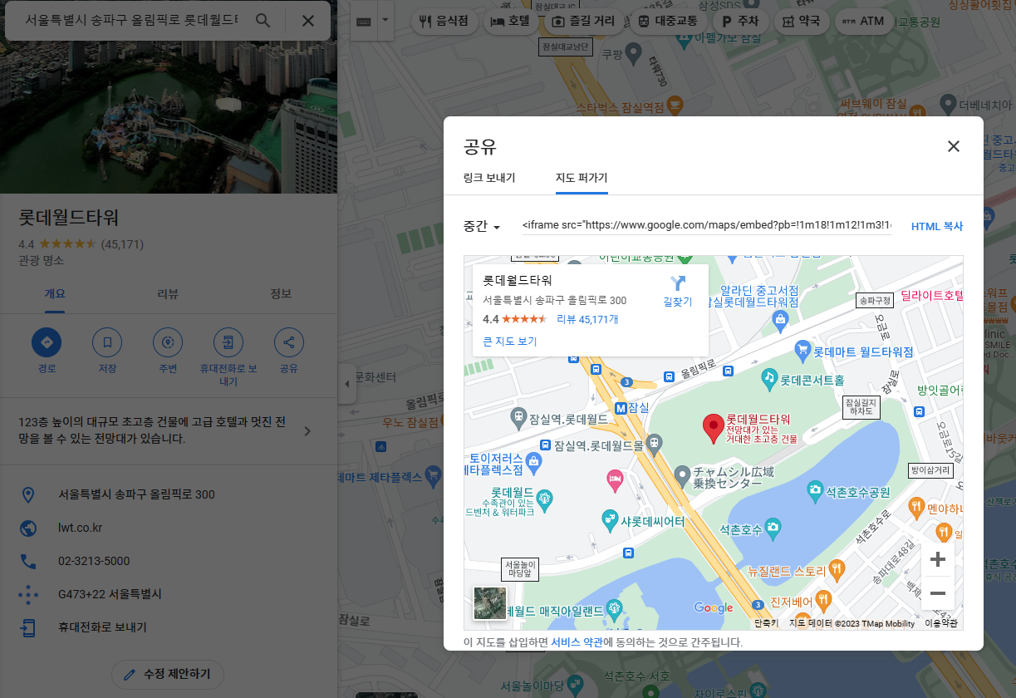This screenshot has height=698, width=1016.
Task: Click 롯데마트 월드타워점 shopping cart icon
Action: click(x=802, y=351)
